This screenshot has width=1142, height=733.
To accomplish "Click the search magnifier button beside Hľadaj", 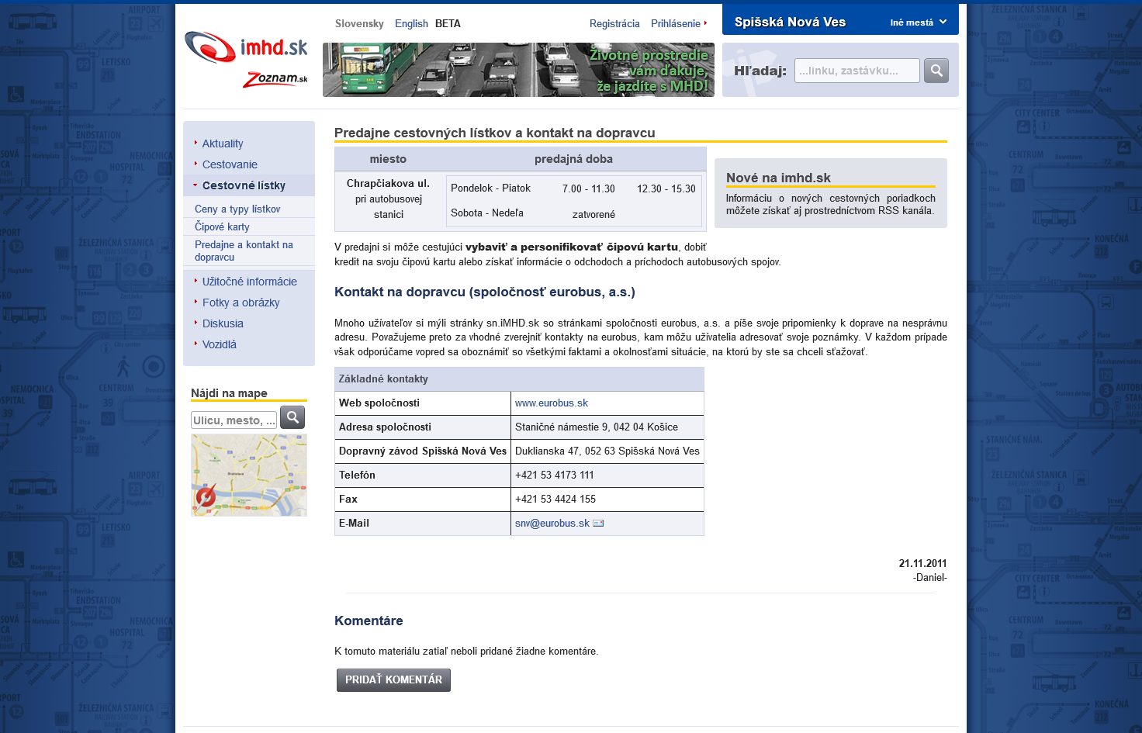I will pyautogui.click(x=936, y=71).
